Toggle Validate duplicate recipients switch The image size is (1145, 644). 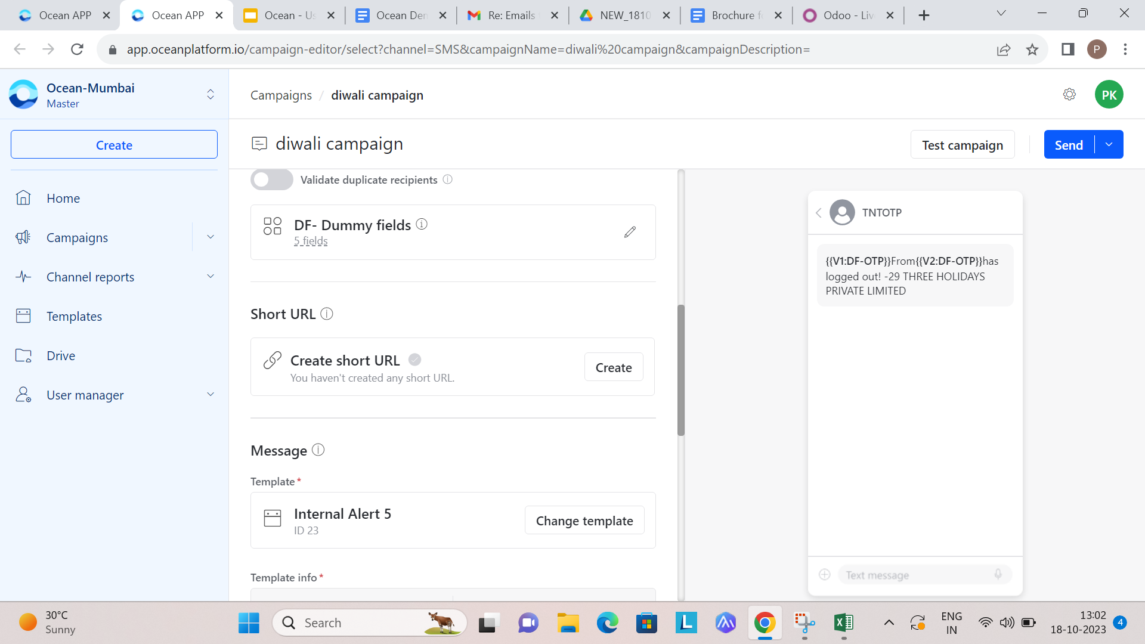[272, 179]
